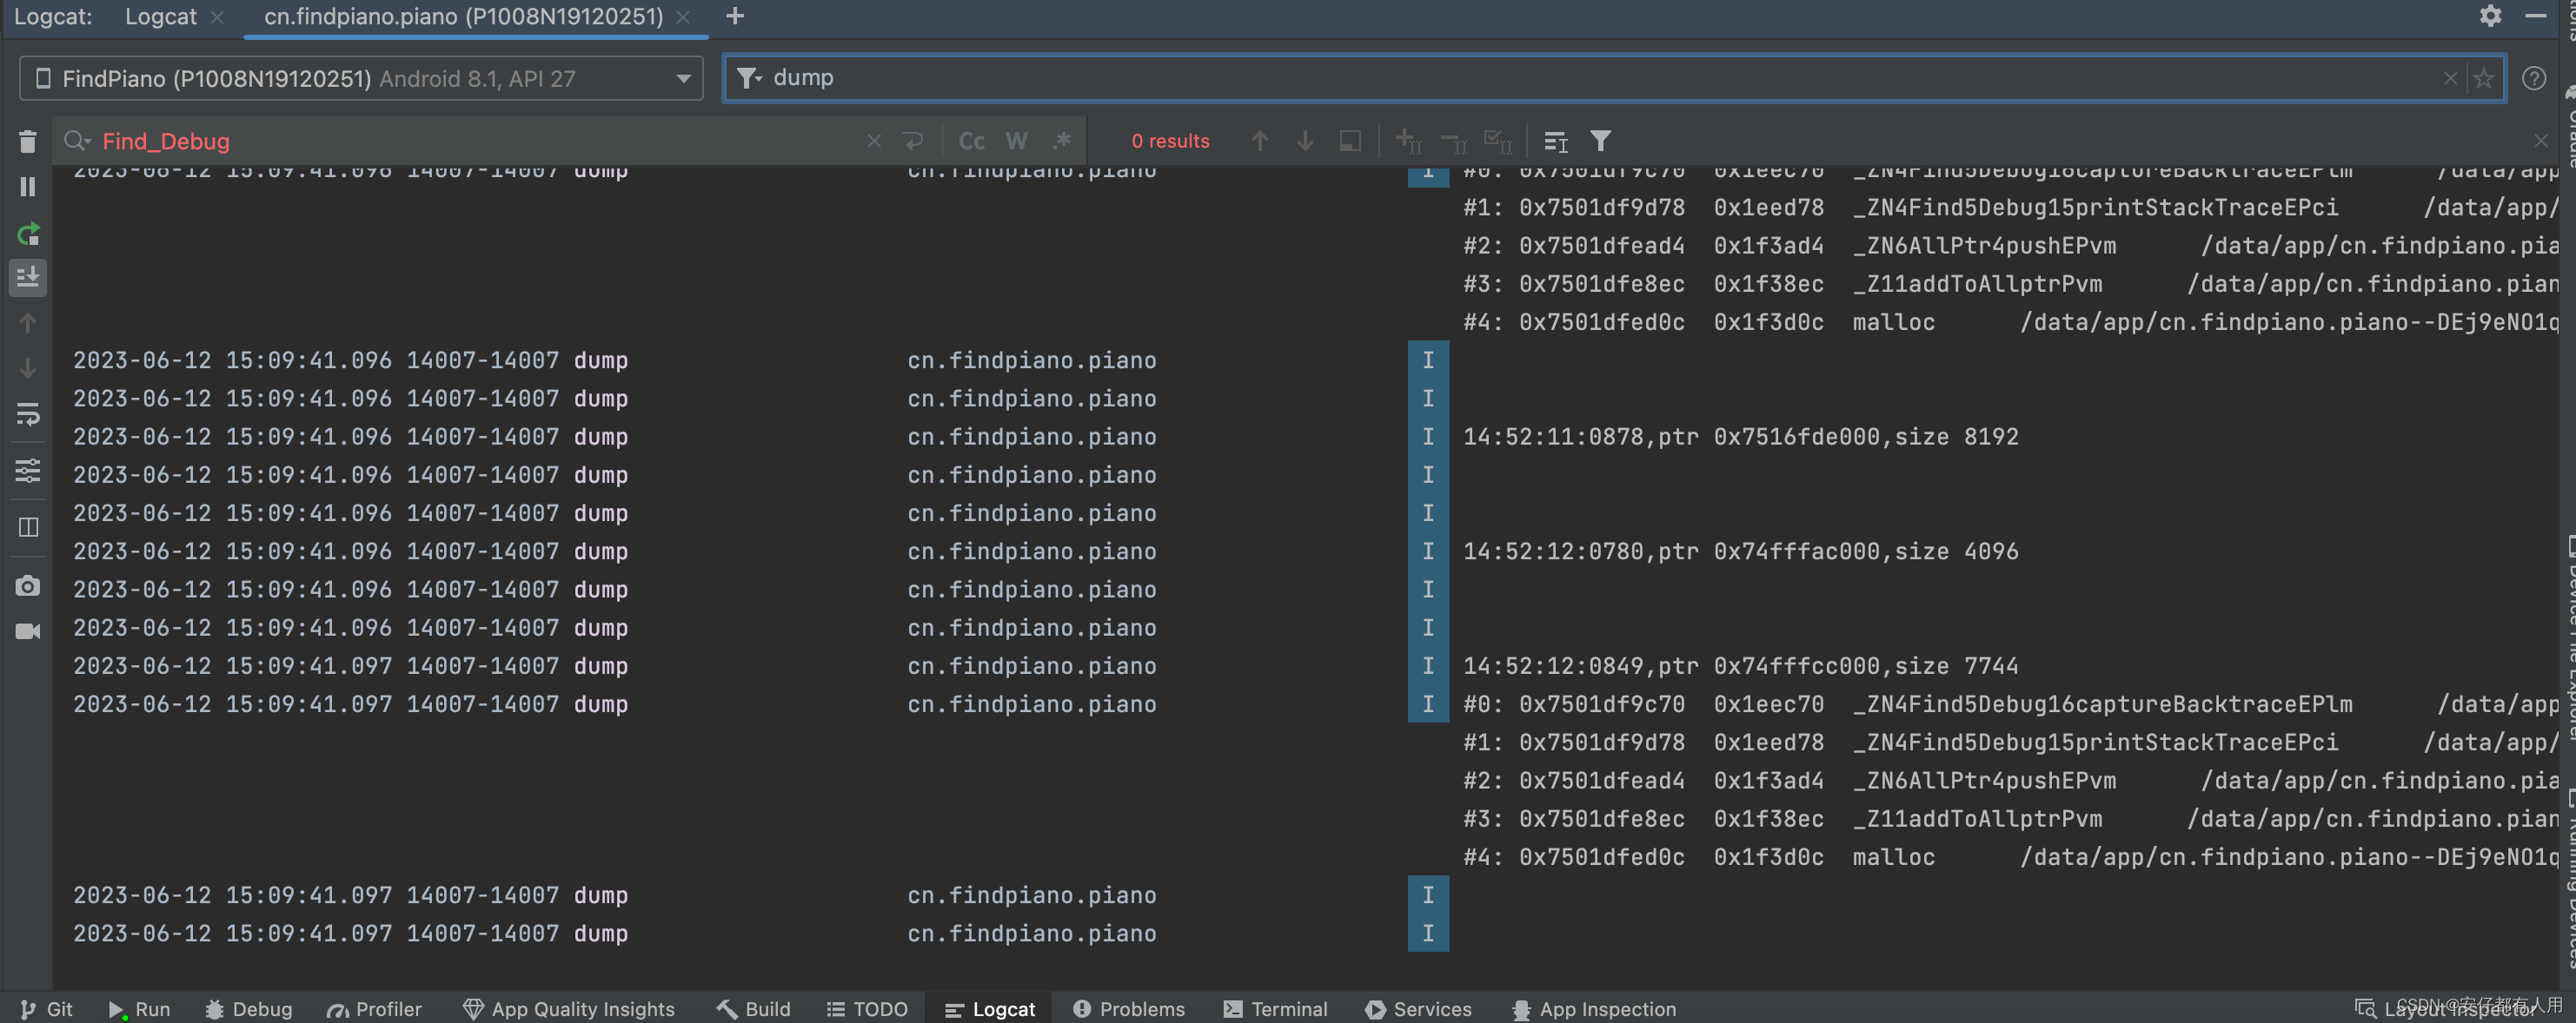The height and width of the screenshot is (1023, 2576).
Task: Select the Terminal tab at bottom
Action: coord(1285,1008)
